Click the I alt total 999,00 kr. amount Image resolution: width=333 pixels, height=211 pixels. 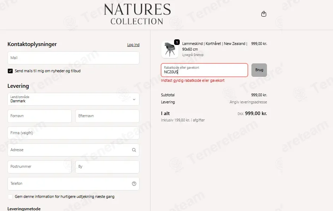tap(256, 114)
